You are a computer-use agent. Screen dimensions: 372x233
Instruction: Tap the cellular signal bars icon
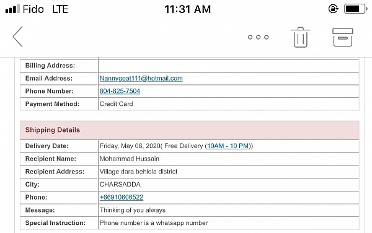pos(12,9)
